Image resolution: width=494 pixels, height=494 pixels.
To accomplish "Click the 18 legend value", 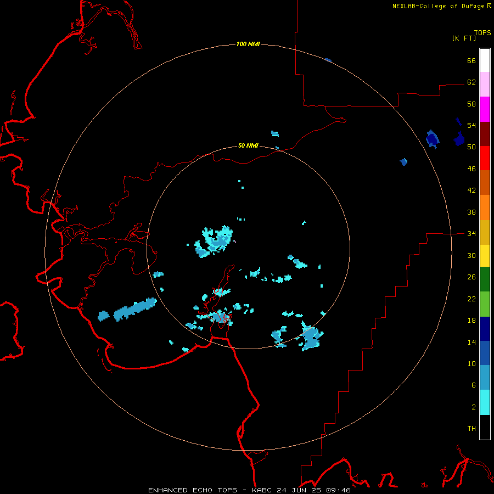I will tap(471, 321).
